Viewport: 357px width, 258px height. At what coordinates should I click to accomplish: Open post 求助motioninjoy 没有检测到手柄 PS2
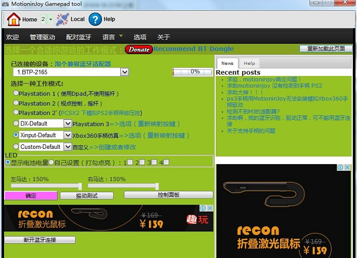[274, 86]
